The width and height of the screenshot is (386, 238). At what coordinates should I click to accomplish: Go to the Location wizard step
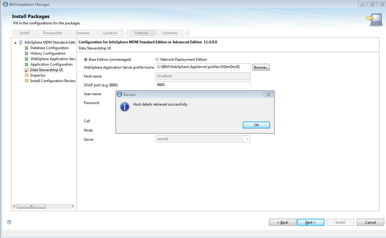point(110,33)
